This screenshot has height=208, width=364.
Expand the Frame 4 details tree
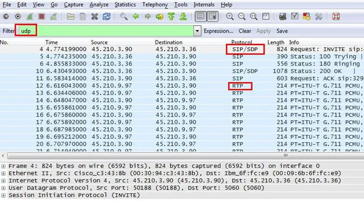4,166
